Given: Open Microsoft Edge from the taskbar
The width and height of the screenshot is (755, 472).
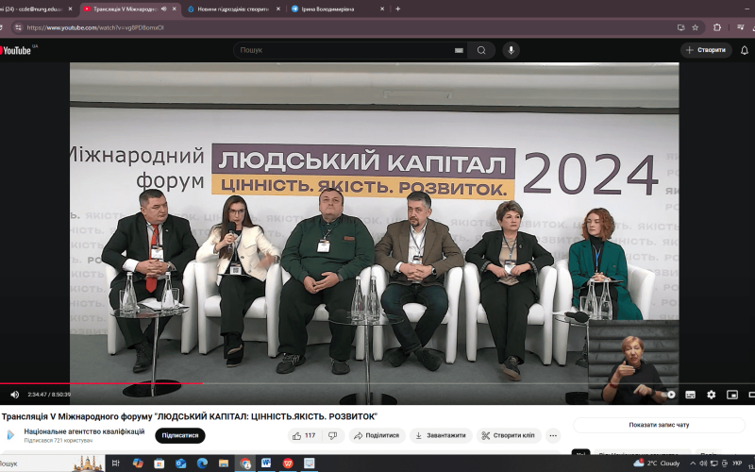Looking at the screenshot, I should pos(202,464).
